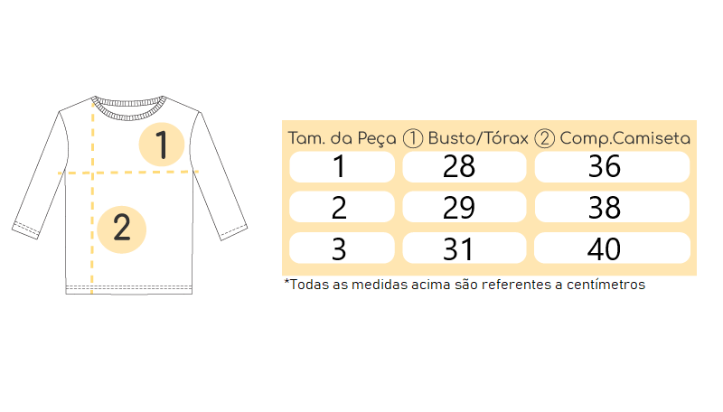The image size is (723, 412).
Task: Click the circled number 1 on the shirt
Action: (x=162, y=145)
